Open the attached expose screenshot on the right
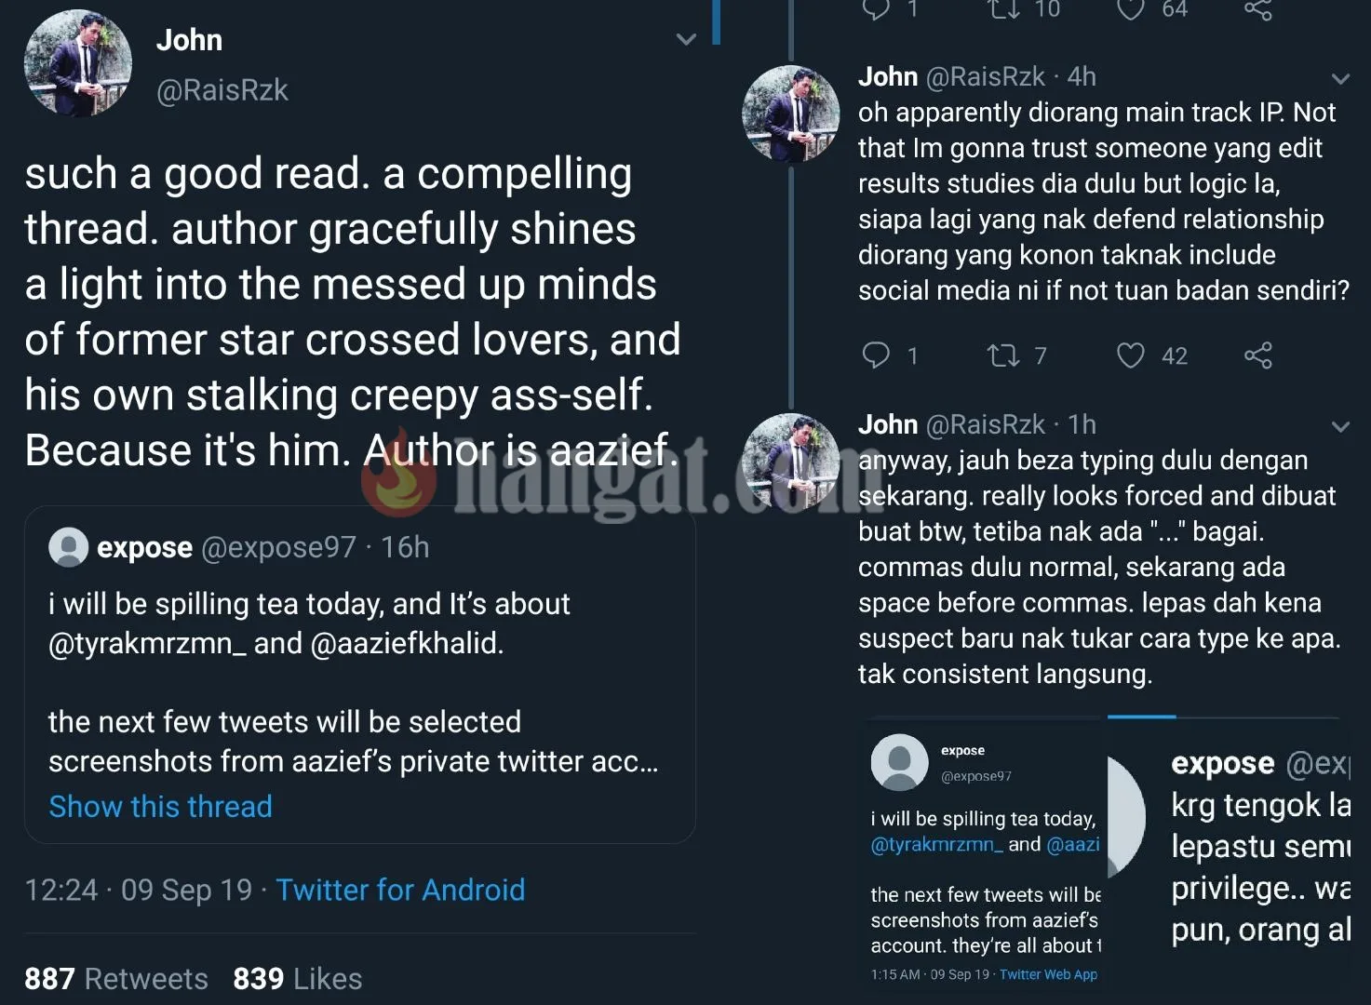The height and width of the screenshot is (1005, 1371). (x=1230, y=851)
